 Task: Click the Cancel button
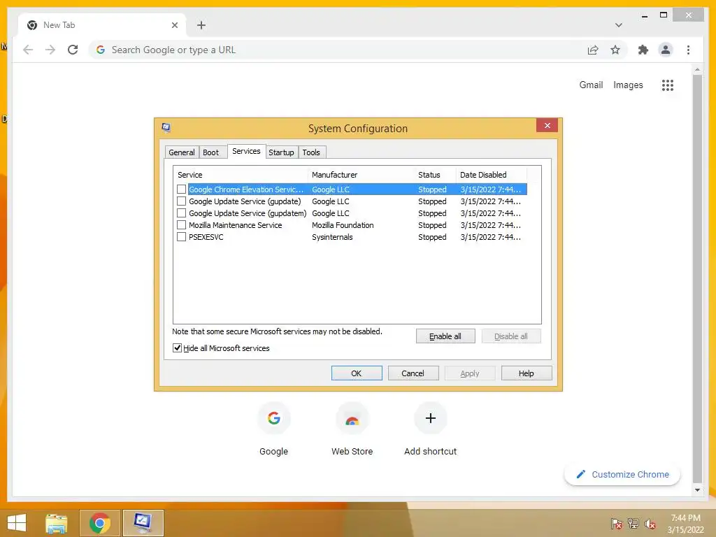413,373
